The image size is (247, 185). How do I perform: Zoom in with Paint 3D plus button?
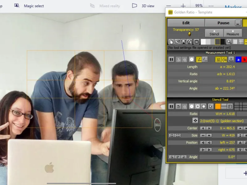pos(183,6)
